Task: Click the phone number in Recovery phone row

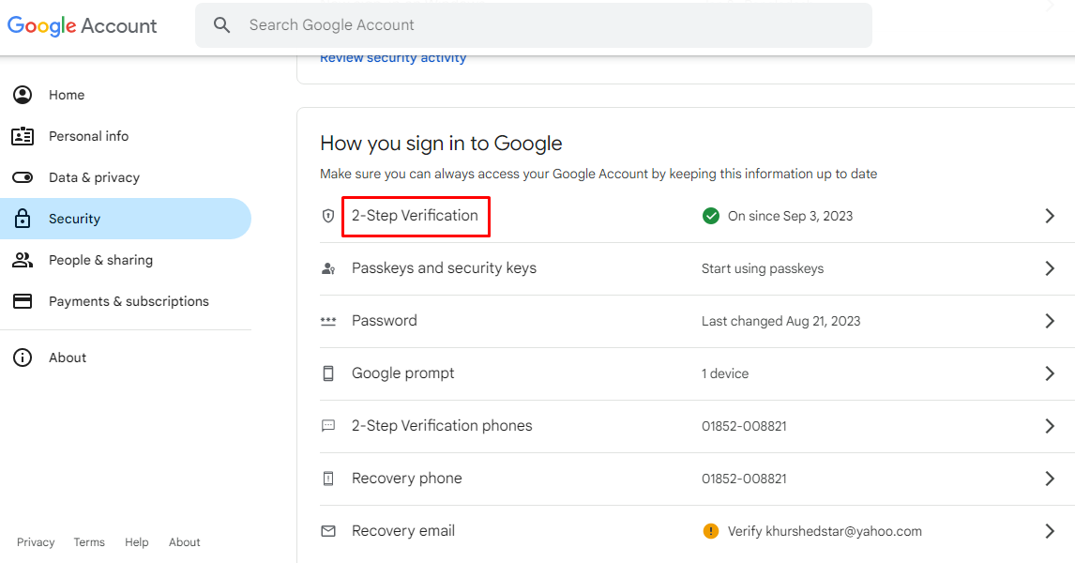Action: pyautogui.click(x=744, y=479)
